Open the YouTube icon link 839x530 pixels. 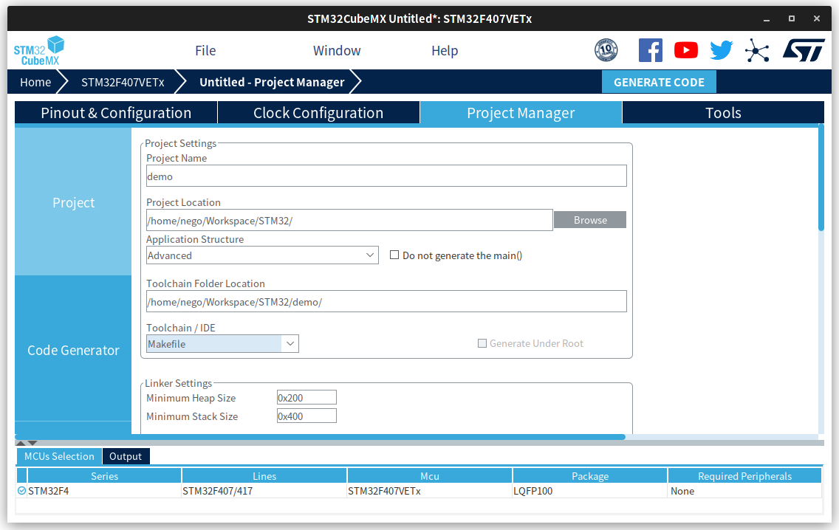686,50
